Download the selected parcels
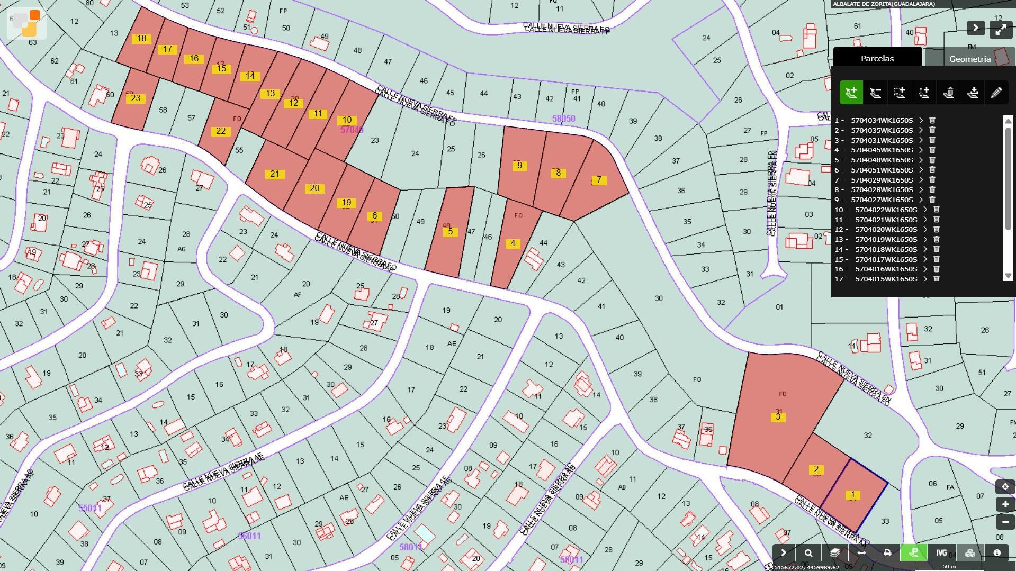Image resolution: width=1016 pixels, height=571 pixels. point(973,93)
